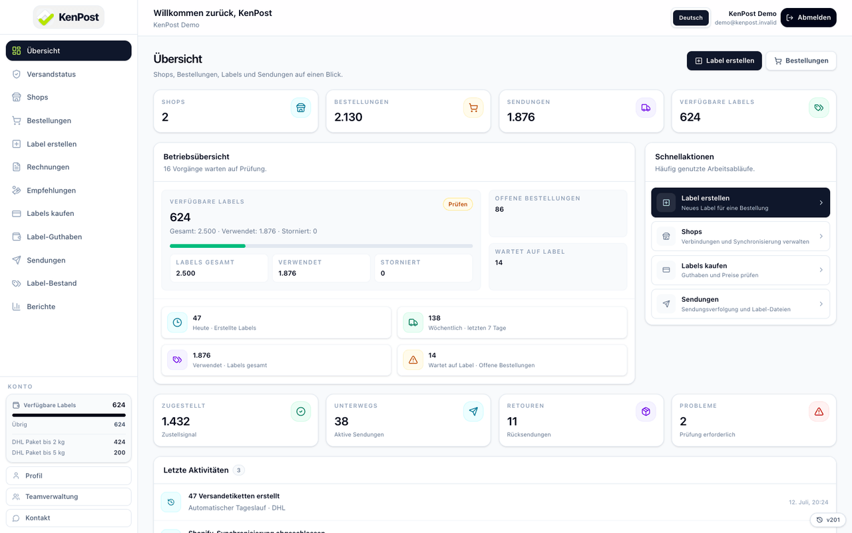Image resolution: width=852 pixels, height=533 pixels.
Task: Click the send icon in Sendungen quick action
Action: pyautogui.click(x=666, y=304)
